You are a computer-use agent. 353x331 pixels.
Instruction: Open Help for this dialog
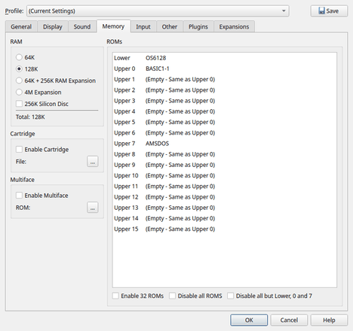pos(329,320)
